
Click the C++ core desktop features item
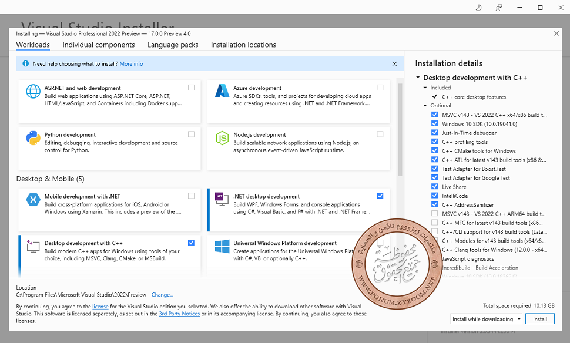(474, 97)
